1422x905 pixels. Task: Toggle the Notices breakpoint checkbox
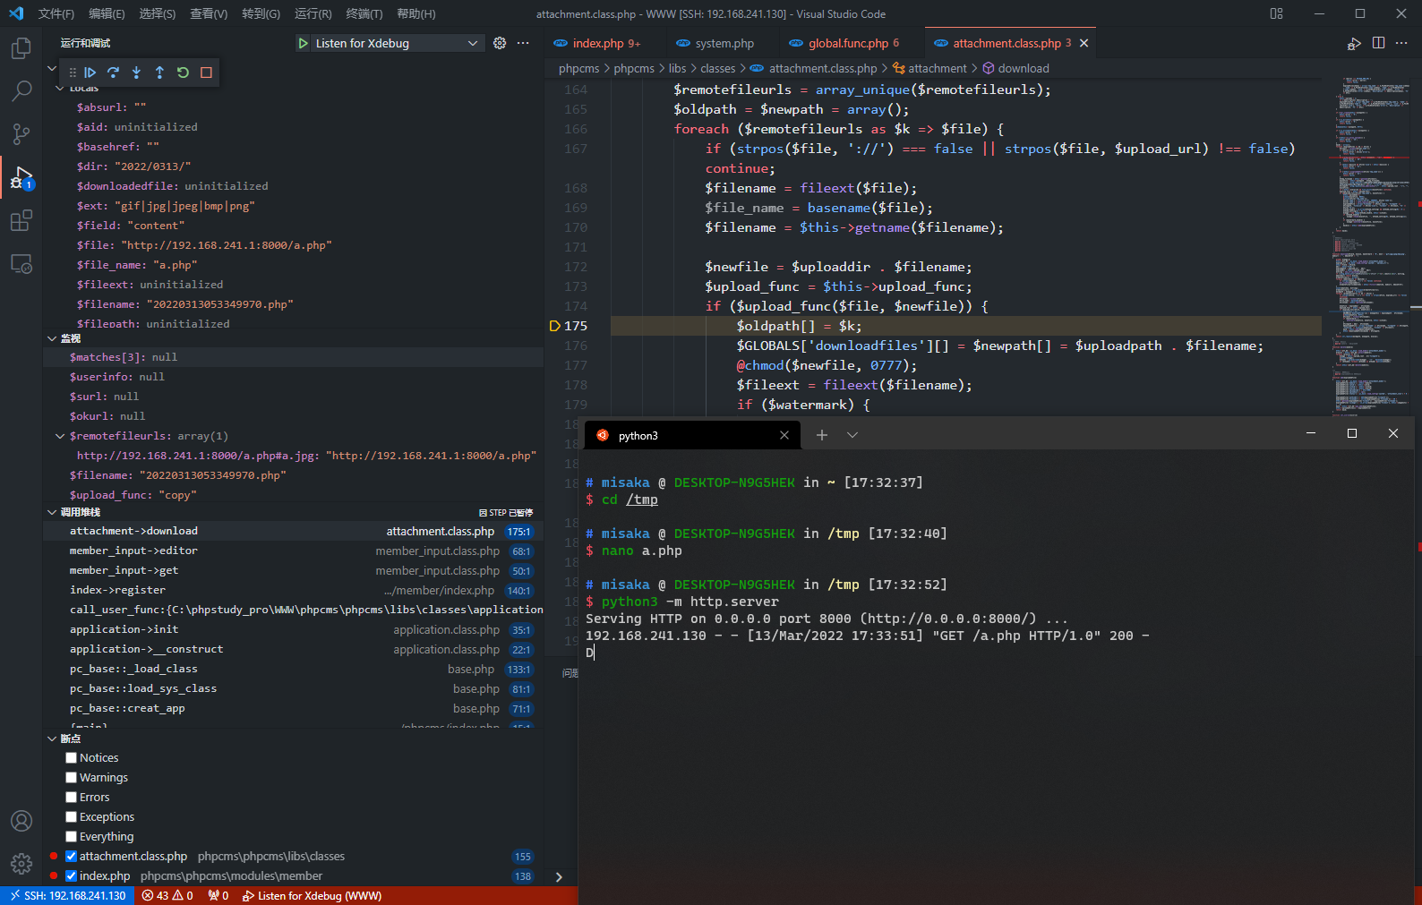pos(72,758)
